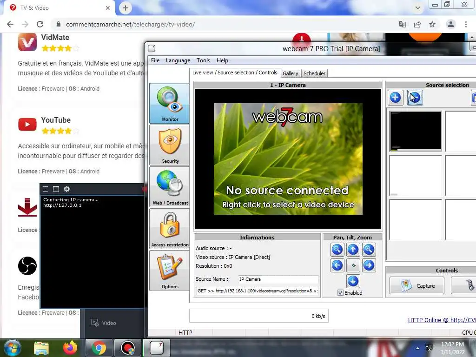The height and width of the screenshot is (357, 476).
Task: Click the window layout icon in the dark overlay toolbar
Action: (x=56, y=189)
